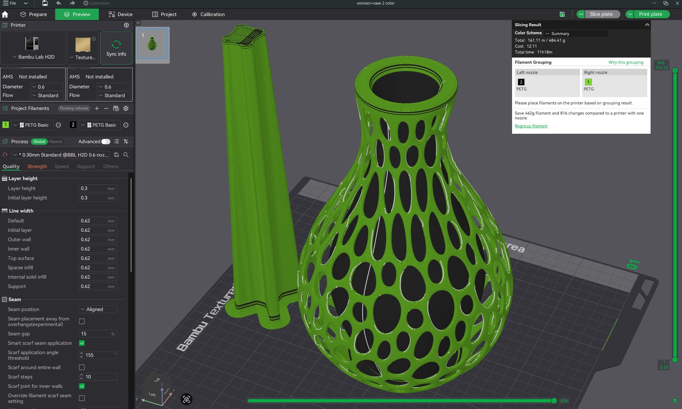The image size is (682, 409).
Task: Click filament 2 black color swatch
Action: [73, 125]
